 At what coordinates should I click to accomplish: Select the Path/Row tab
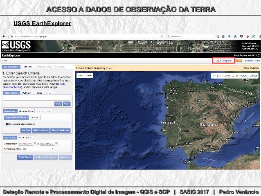pos(27,93)
